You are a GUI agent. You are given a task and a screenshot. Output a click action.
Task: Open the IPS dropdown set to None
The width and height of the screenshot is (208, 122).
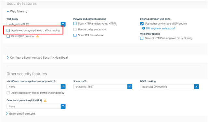click(x=36, y=106)
